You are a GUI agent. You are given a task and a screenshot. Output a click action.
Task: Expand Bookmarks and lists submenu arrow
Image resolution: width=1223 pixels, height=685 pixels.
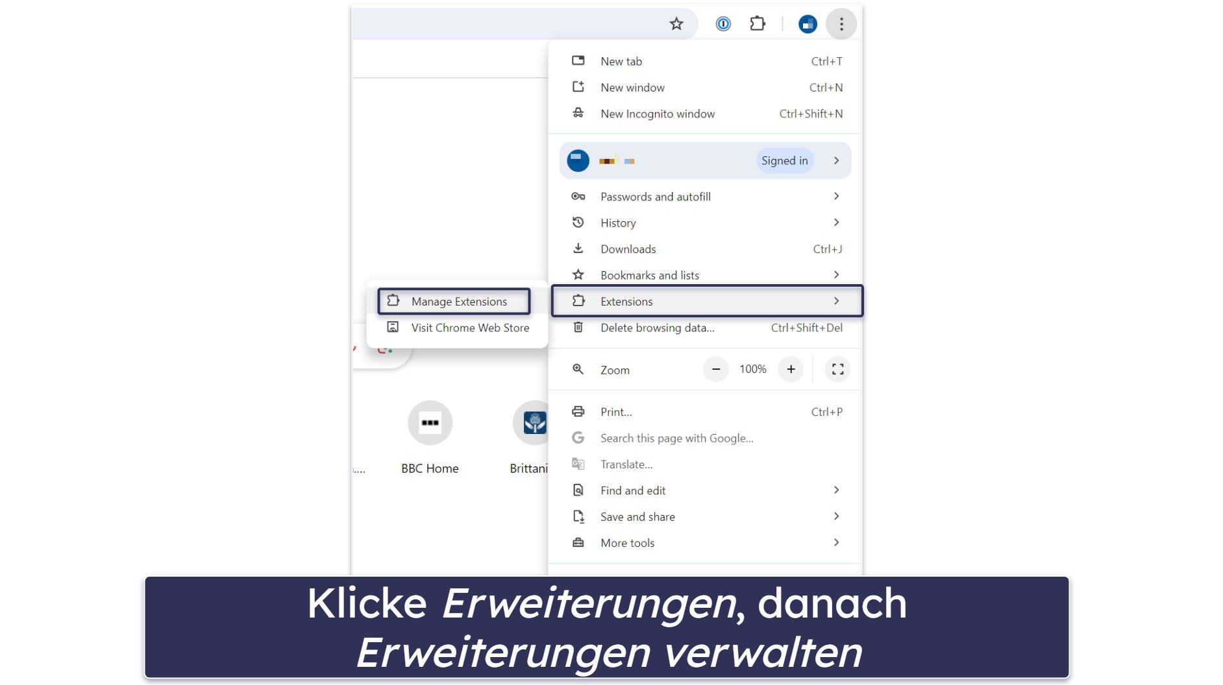pos(837,275)
